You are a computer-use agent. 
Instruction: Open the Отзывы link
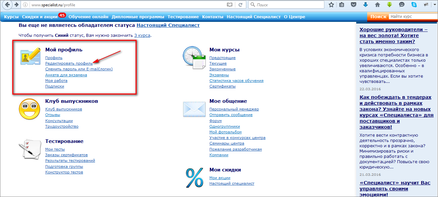click(x=53, y=115)
